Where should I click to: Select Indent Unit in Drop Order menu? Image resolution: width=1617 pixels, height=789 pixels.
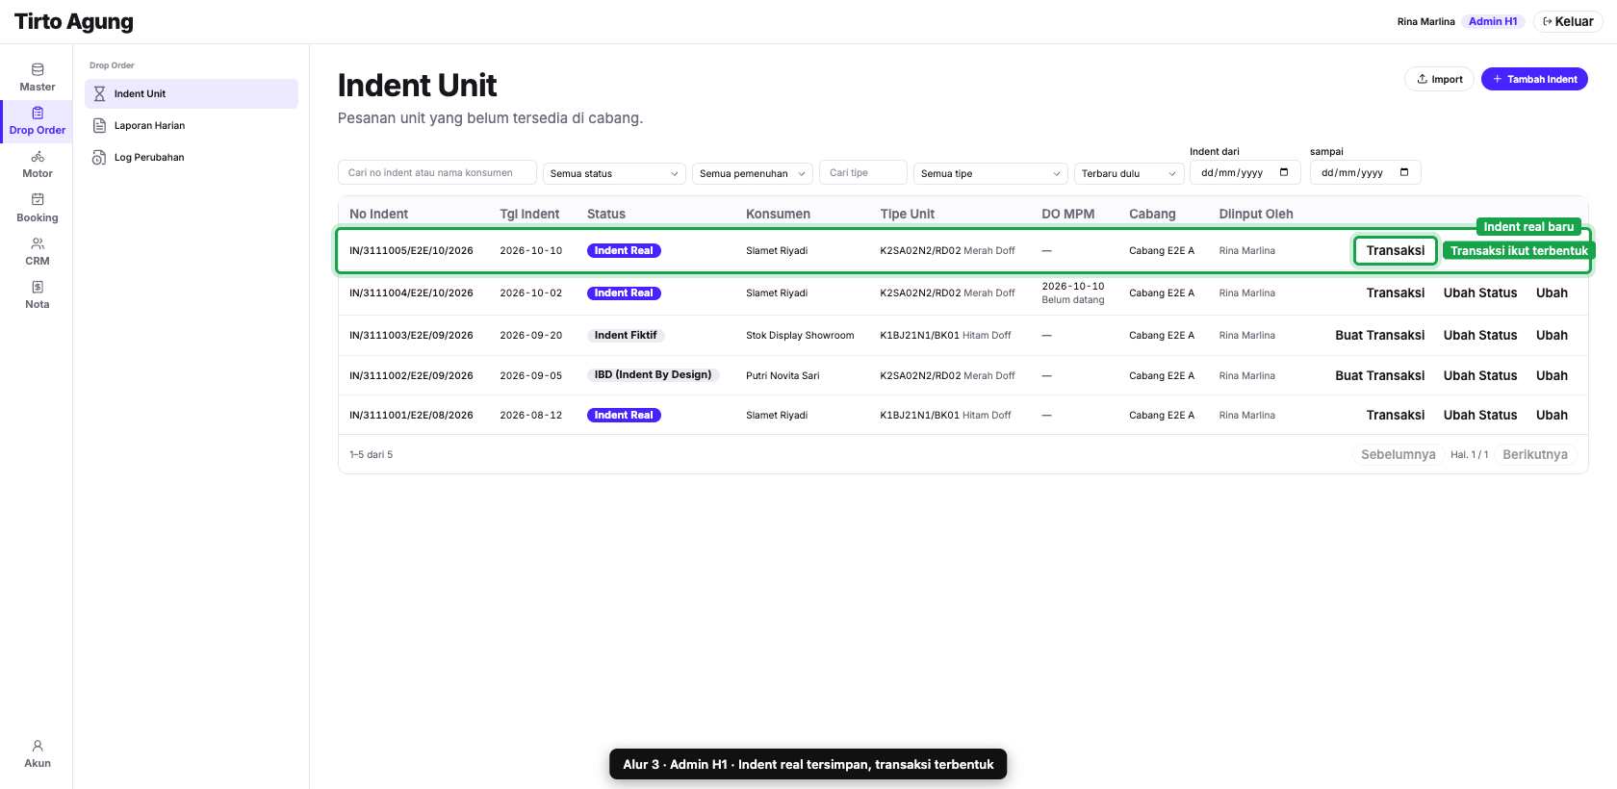(x=192, y=93)
